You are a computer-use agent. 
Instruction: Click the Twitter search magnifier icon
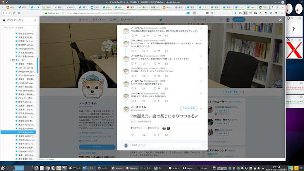[x=220, y=19]
